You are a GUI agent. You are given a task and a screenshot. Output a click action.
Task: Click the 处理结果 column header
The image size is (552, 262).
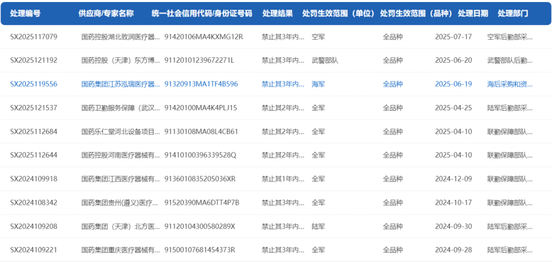(x=277, y=13)
